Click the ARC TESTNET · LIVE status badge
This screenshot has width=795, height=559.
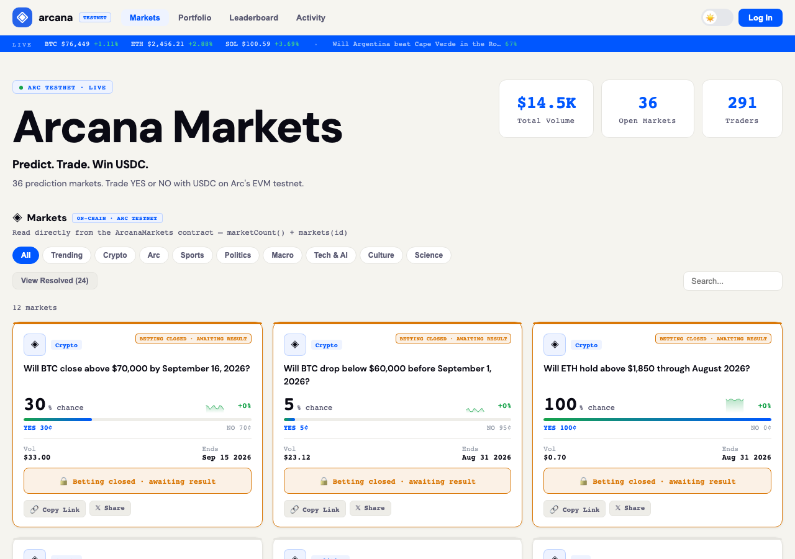pyautogui.click(x=63, y=87)
